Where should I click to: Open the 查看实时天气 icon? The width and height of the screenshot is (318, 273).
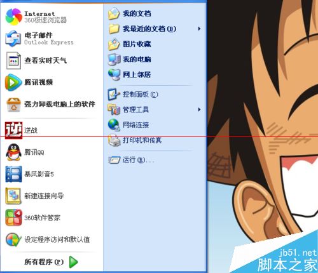13,60
